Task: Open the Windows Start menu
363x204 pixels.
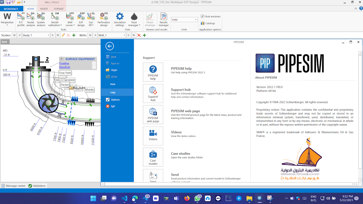Action: [x=93, y=198]
